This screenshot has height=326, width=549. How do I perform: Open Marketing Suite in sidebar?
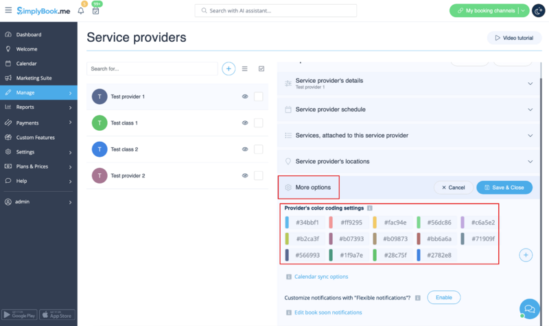38,78
